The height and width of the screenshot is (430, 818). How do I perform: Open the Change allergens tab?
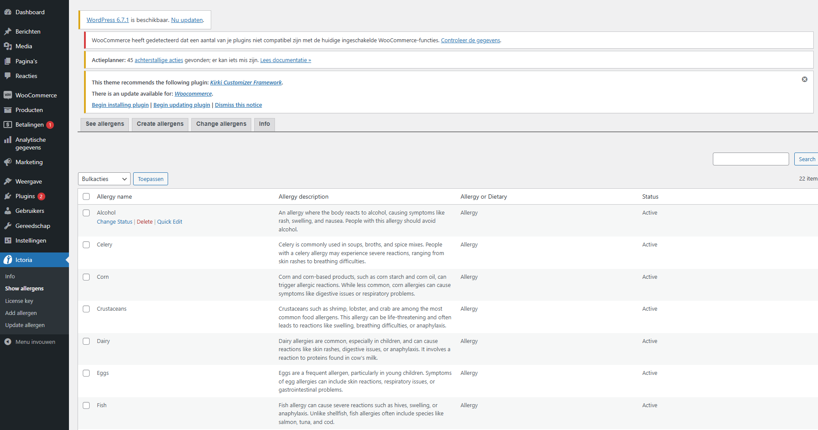point(221,124)
